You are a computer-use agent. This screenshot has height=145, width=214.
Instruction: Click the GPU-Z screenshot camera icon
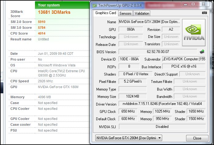[204, 13]
